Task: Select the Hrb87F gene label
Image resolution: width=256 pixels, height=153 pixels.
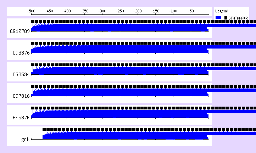Action: tap(21, 118)
